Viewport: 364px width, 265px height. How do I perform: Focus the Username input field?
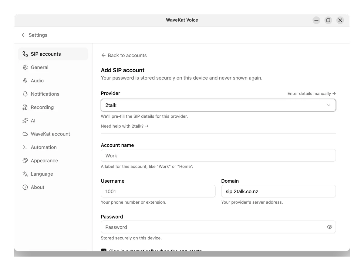pos(158,191)
